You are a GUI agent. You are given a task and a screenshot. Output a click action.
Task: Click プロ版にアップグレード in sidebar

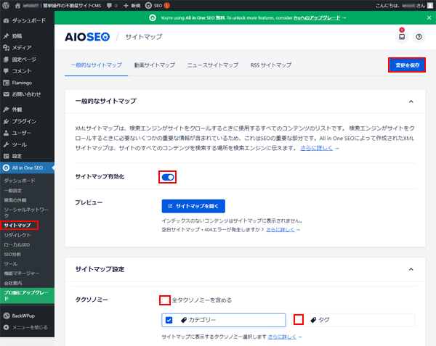coord(28,295)
